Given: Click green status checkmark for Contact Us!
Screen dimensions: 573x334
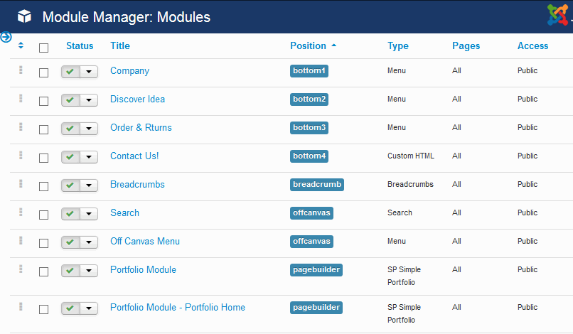Looking at the screenshot, I should tap(70, 157).
